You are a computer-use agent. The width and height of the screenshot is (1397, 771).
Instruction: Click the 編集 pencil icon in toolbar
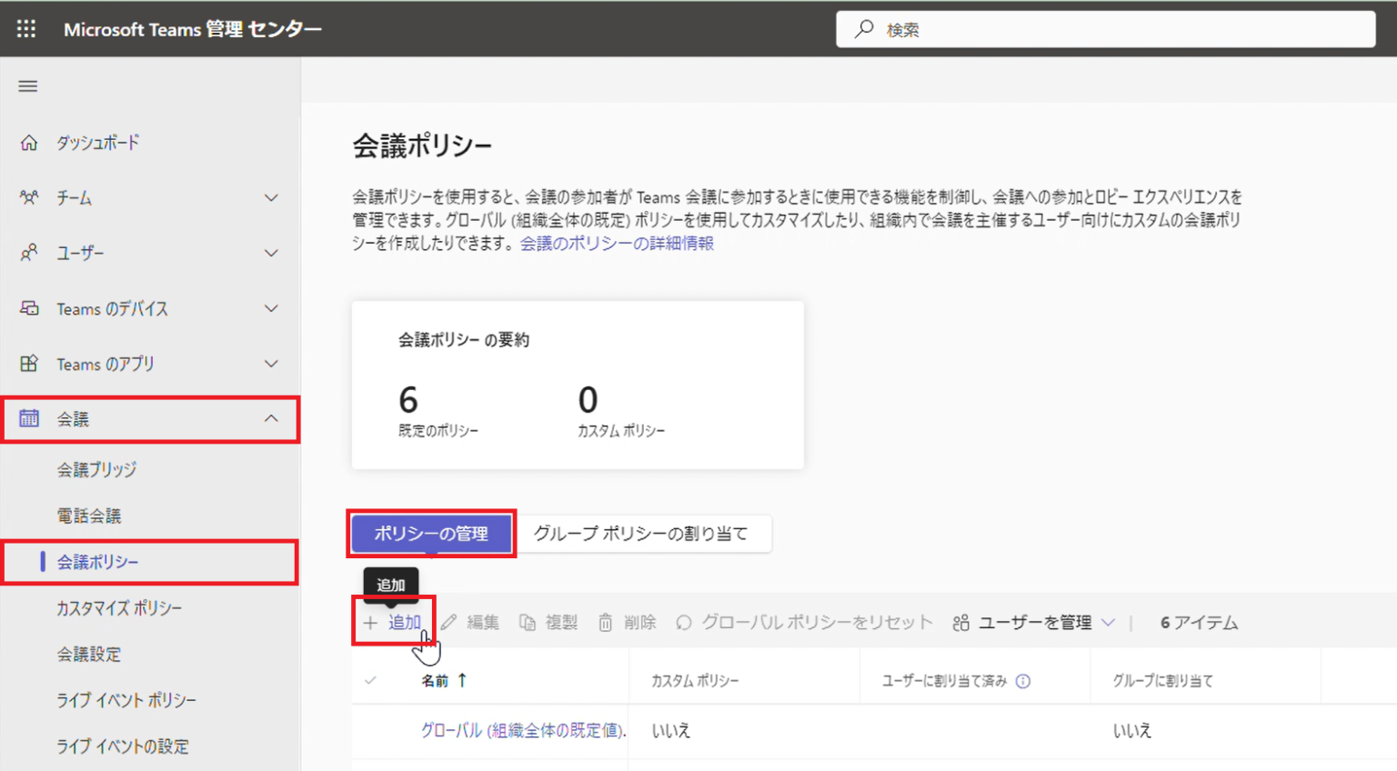pyautogui.click(x=447, y=622)
